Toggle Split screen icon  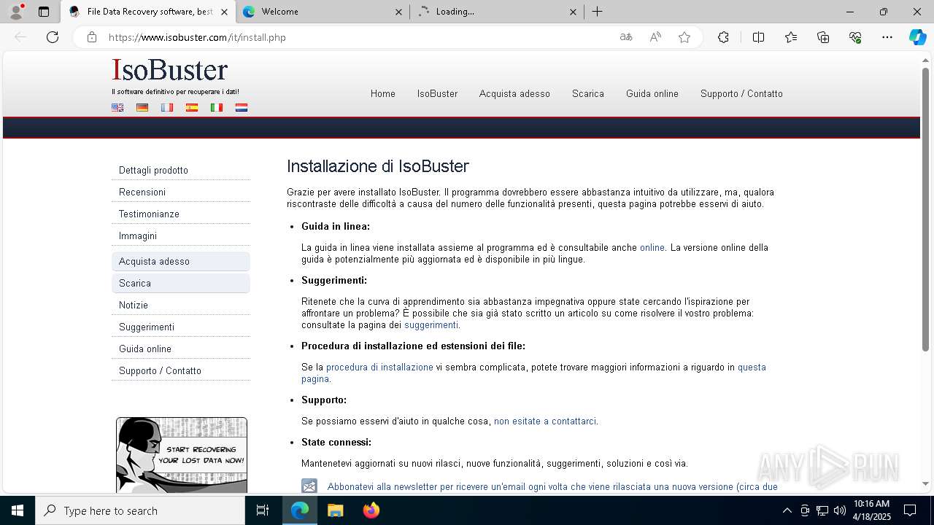point(758,37)
